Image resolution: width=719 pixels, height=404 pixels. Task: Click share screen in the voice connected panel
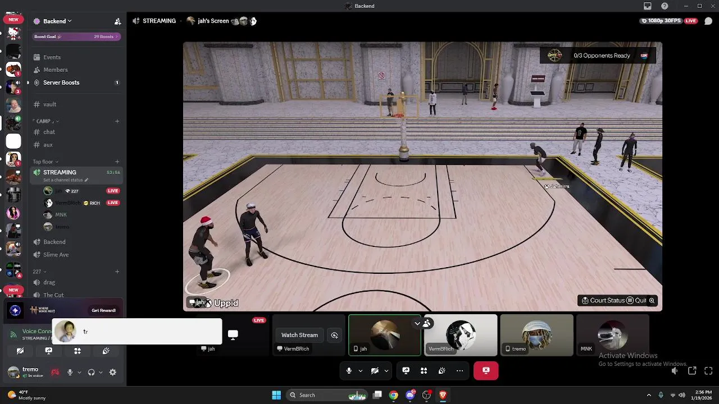click(49, 351)
